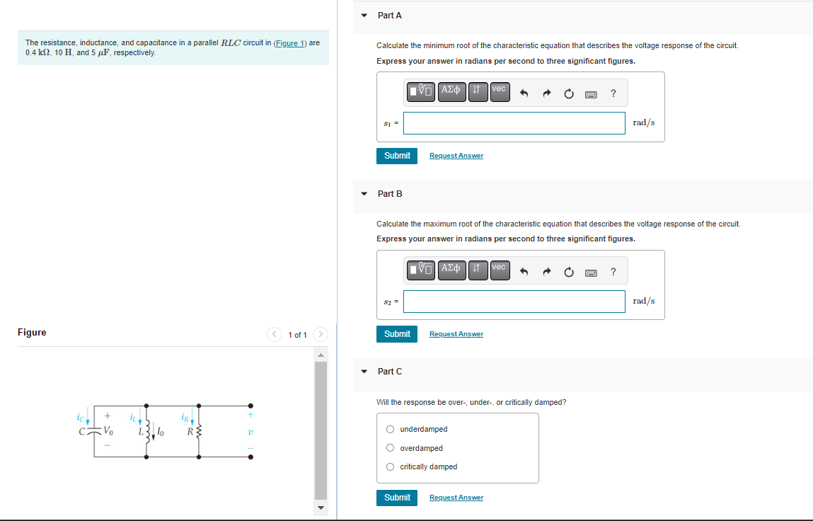This screenshot has height=521, width=813.
Task: Submit the Part A answer
Action: point(396,155)
